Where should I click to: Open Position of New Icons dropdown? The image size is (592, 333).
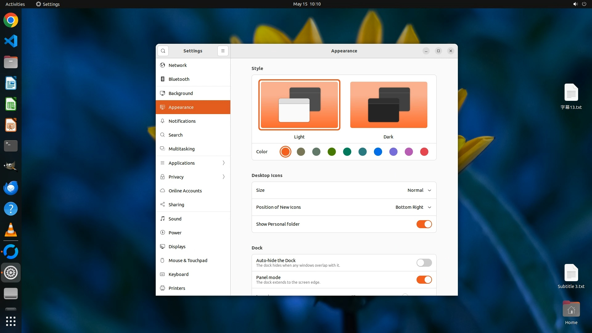coord(413,207)
